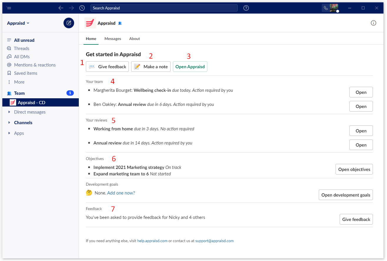Click the Open development goals button

pos(346,195)
